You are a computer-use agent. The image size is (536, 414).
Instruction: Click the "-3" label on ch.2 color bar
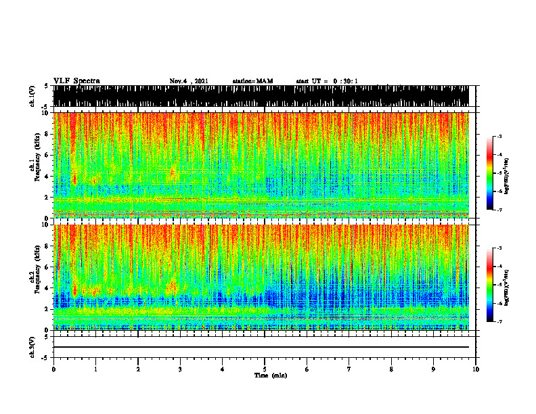pos(499,248)
